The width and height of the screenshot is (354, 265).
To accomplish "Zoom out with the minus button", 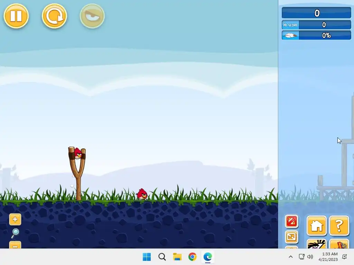I will click(x=15, y=245).
